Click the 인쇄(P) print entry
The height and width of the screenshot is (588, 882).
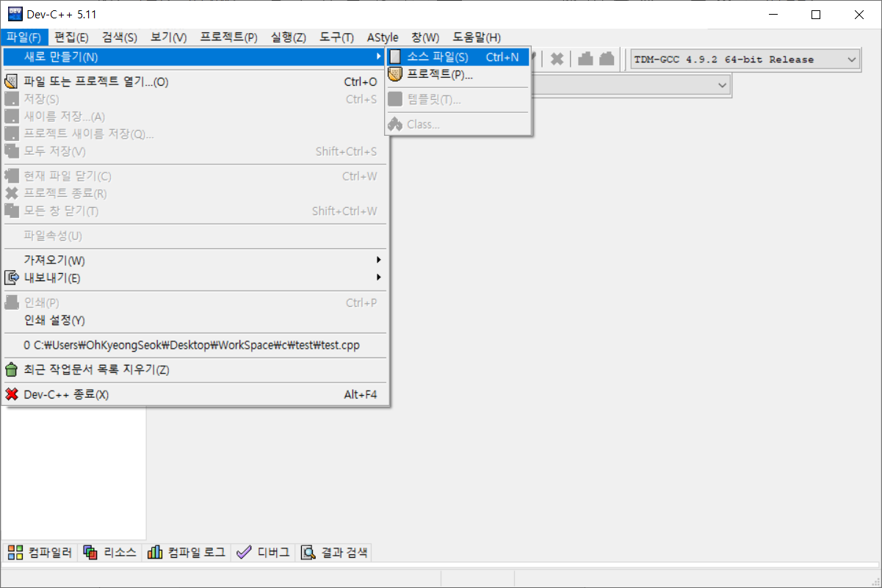(195, 302)
